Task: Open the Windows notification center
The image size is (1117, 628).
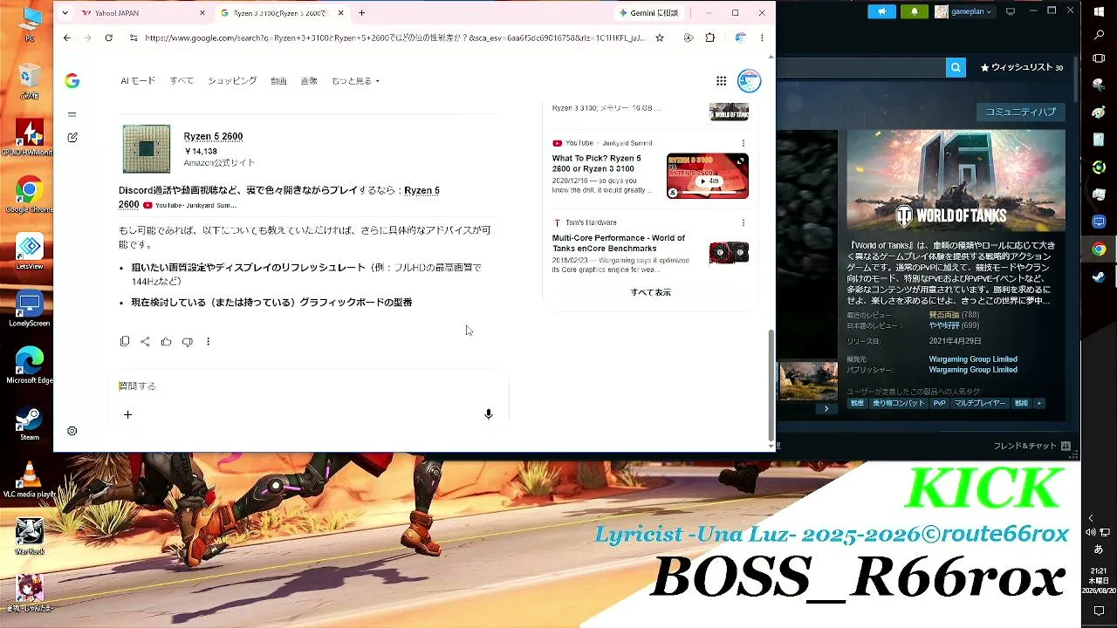Action: pos(1099,611)
